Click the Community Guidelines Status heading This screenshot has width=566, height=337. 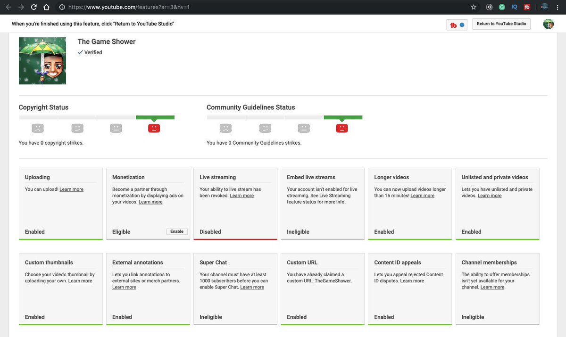click(251, 107)
